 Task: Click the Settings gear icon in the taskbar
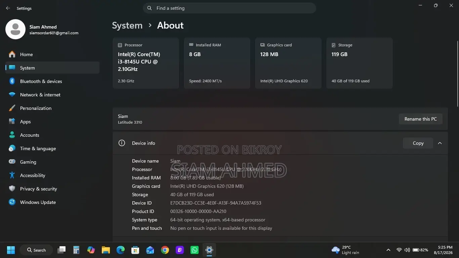209,250
